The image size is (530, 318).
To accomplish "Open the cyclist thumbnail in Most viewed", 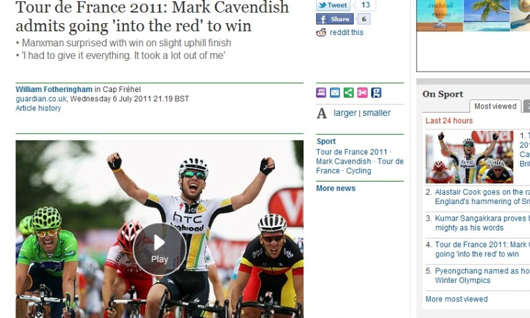I will click(469, 157).
